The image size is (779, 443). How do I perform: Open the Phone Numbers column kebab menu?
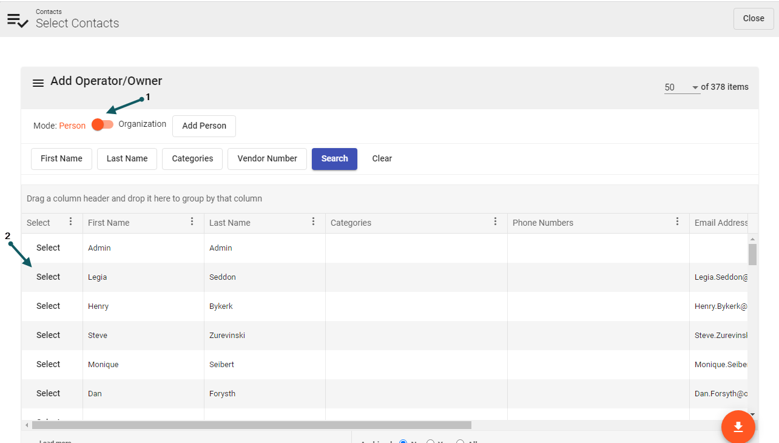678,221
